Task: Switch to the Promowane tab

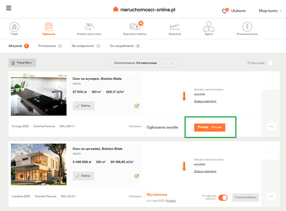Action: click(47, 46)
